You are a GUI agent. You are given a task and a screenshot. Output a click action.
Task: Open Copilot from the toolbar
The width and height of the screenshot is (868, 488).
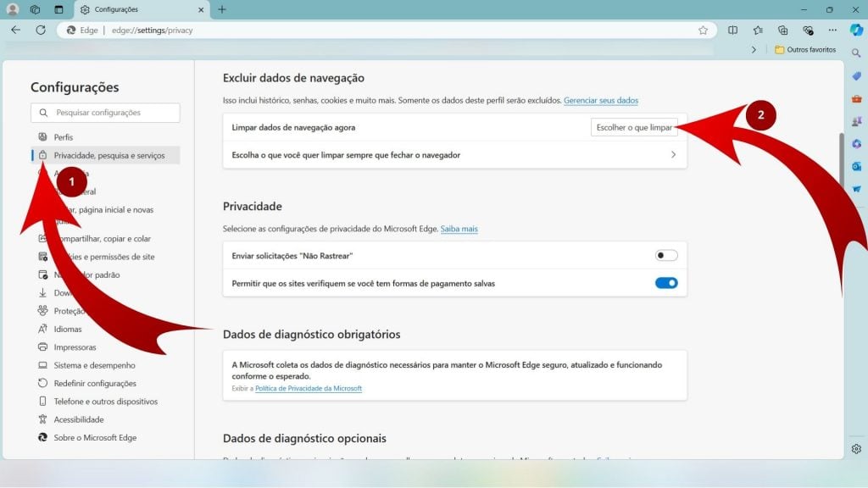(x=854, y=30)
